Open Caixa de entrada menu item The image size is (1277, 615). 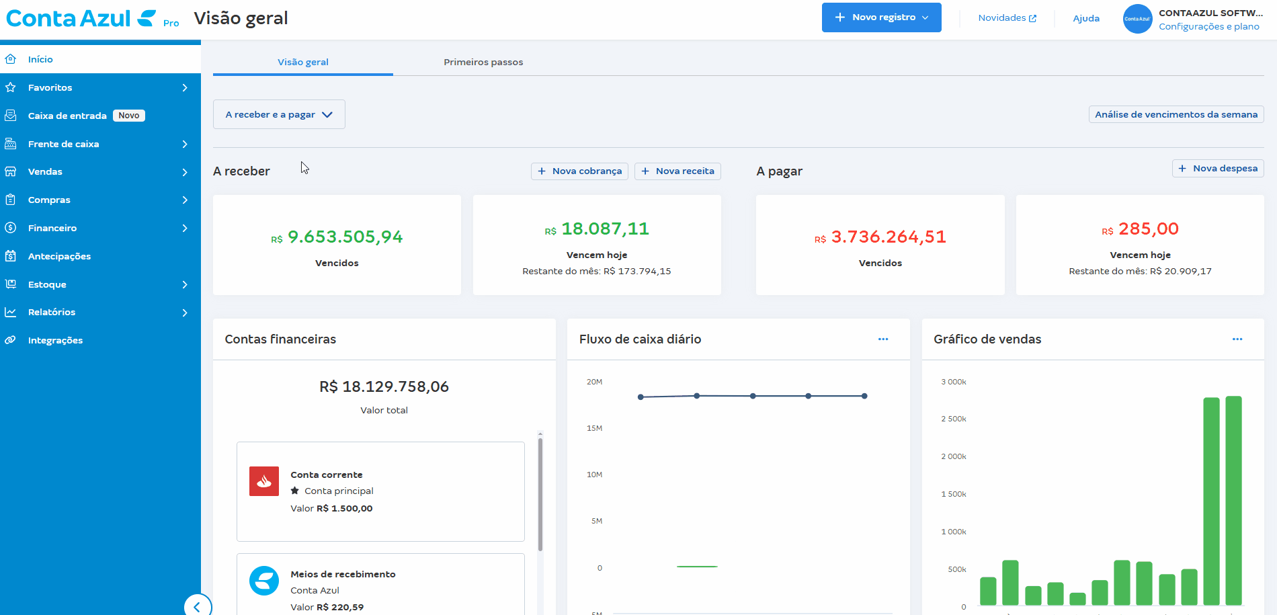click(x=100, y=116)
